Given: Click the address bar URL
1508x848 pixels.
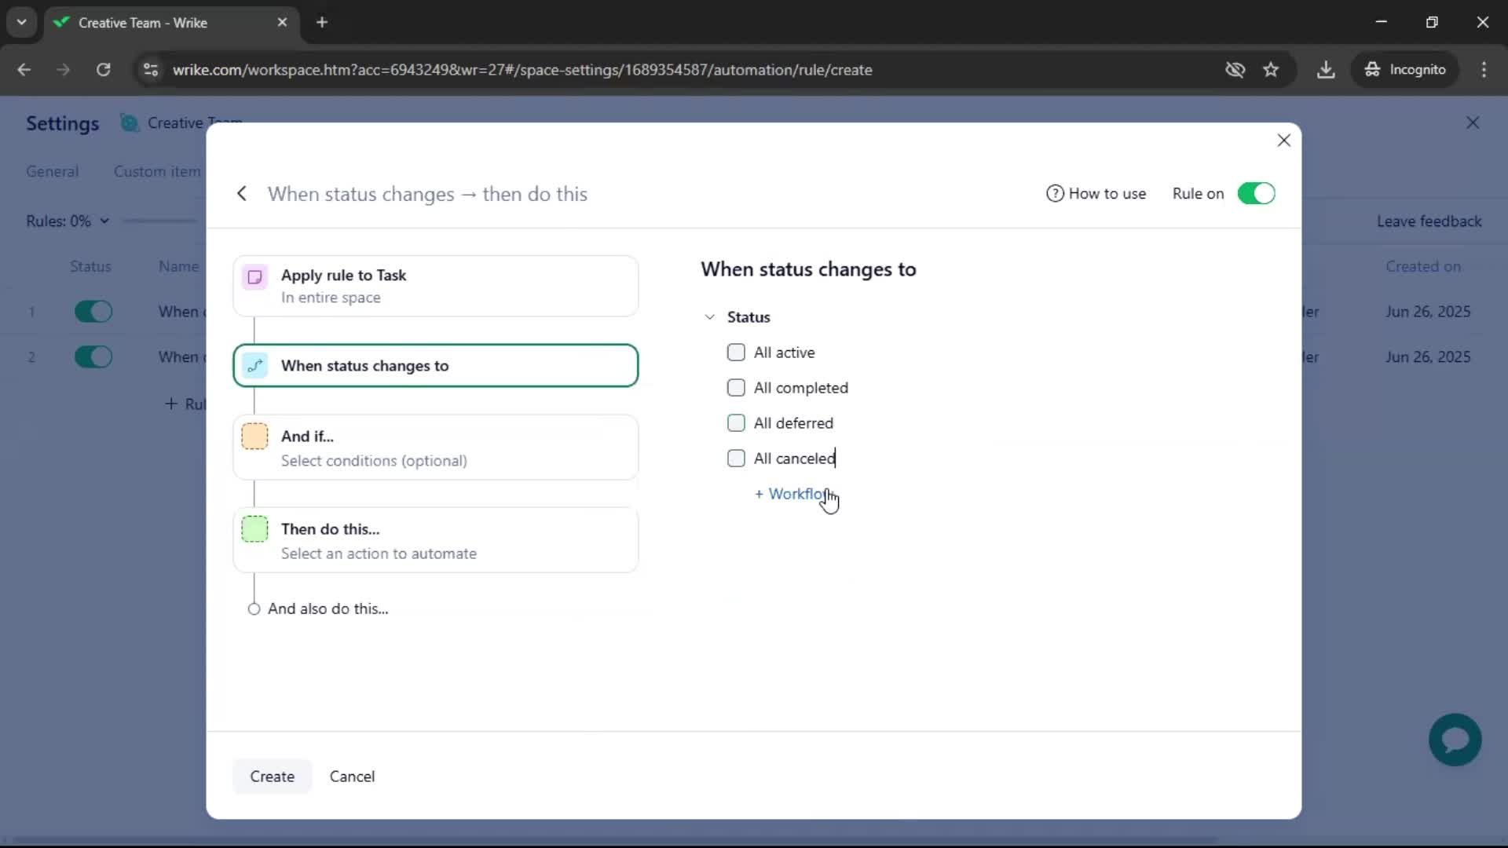Looking at the screenshot, I should [x=522, y=70].
